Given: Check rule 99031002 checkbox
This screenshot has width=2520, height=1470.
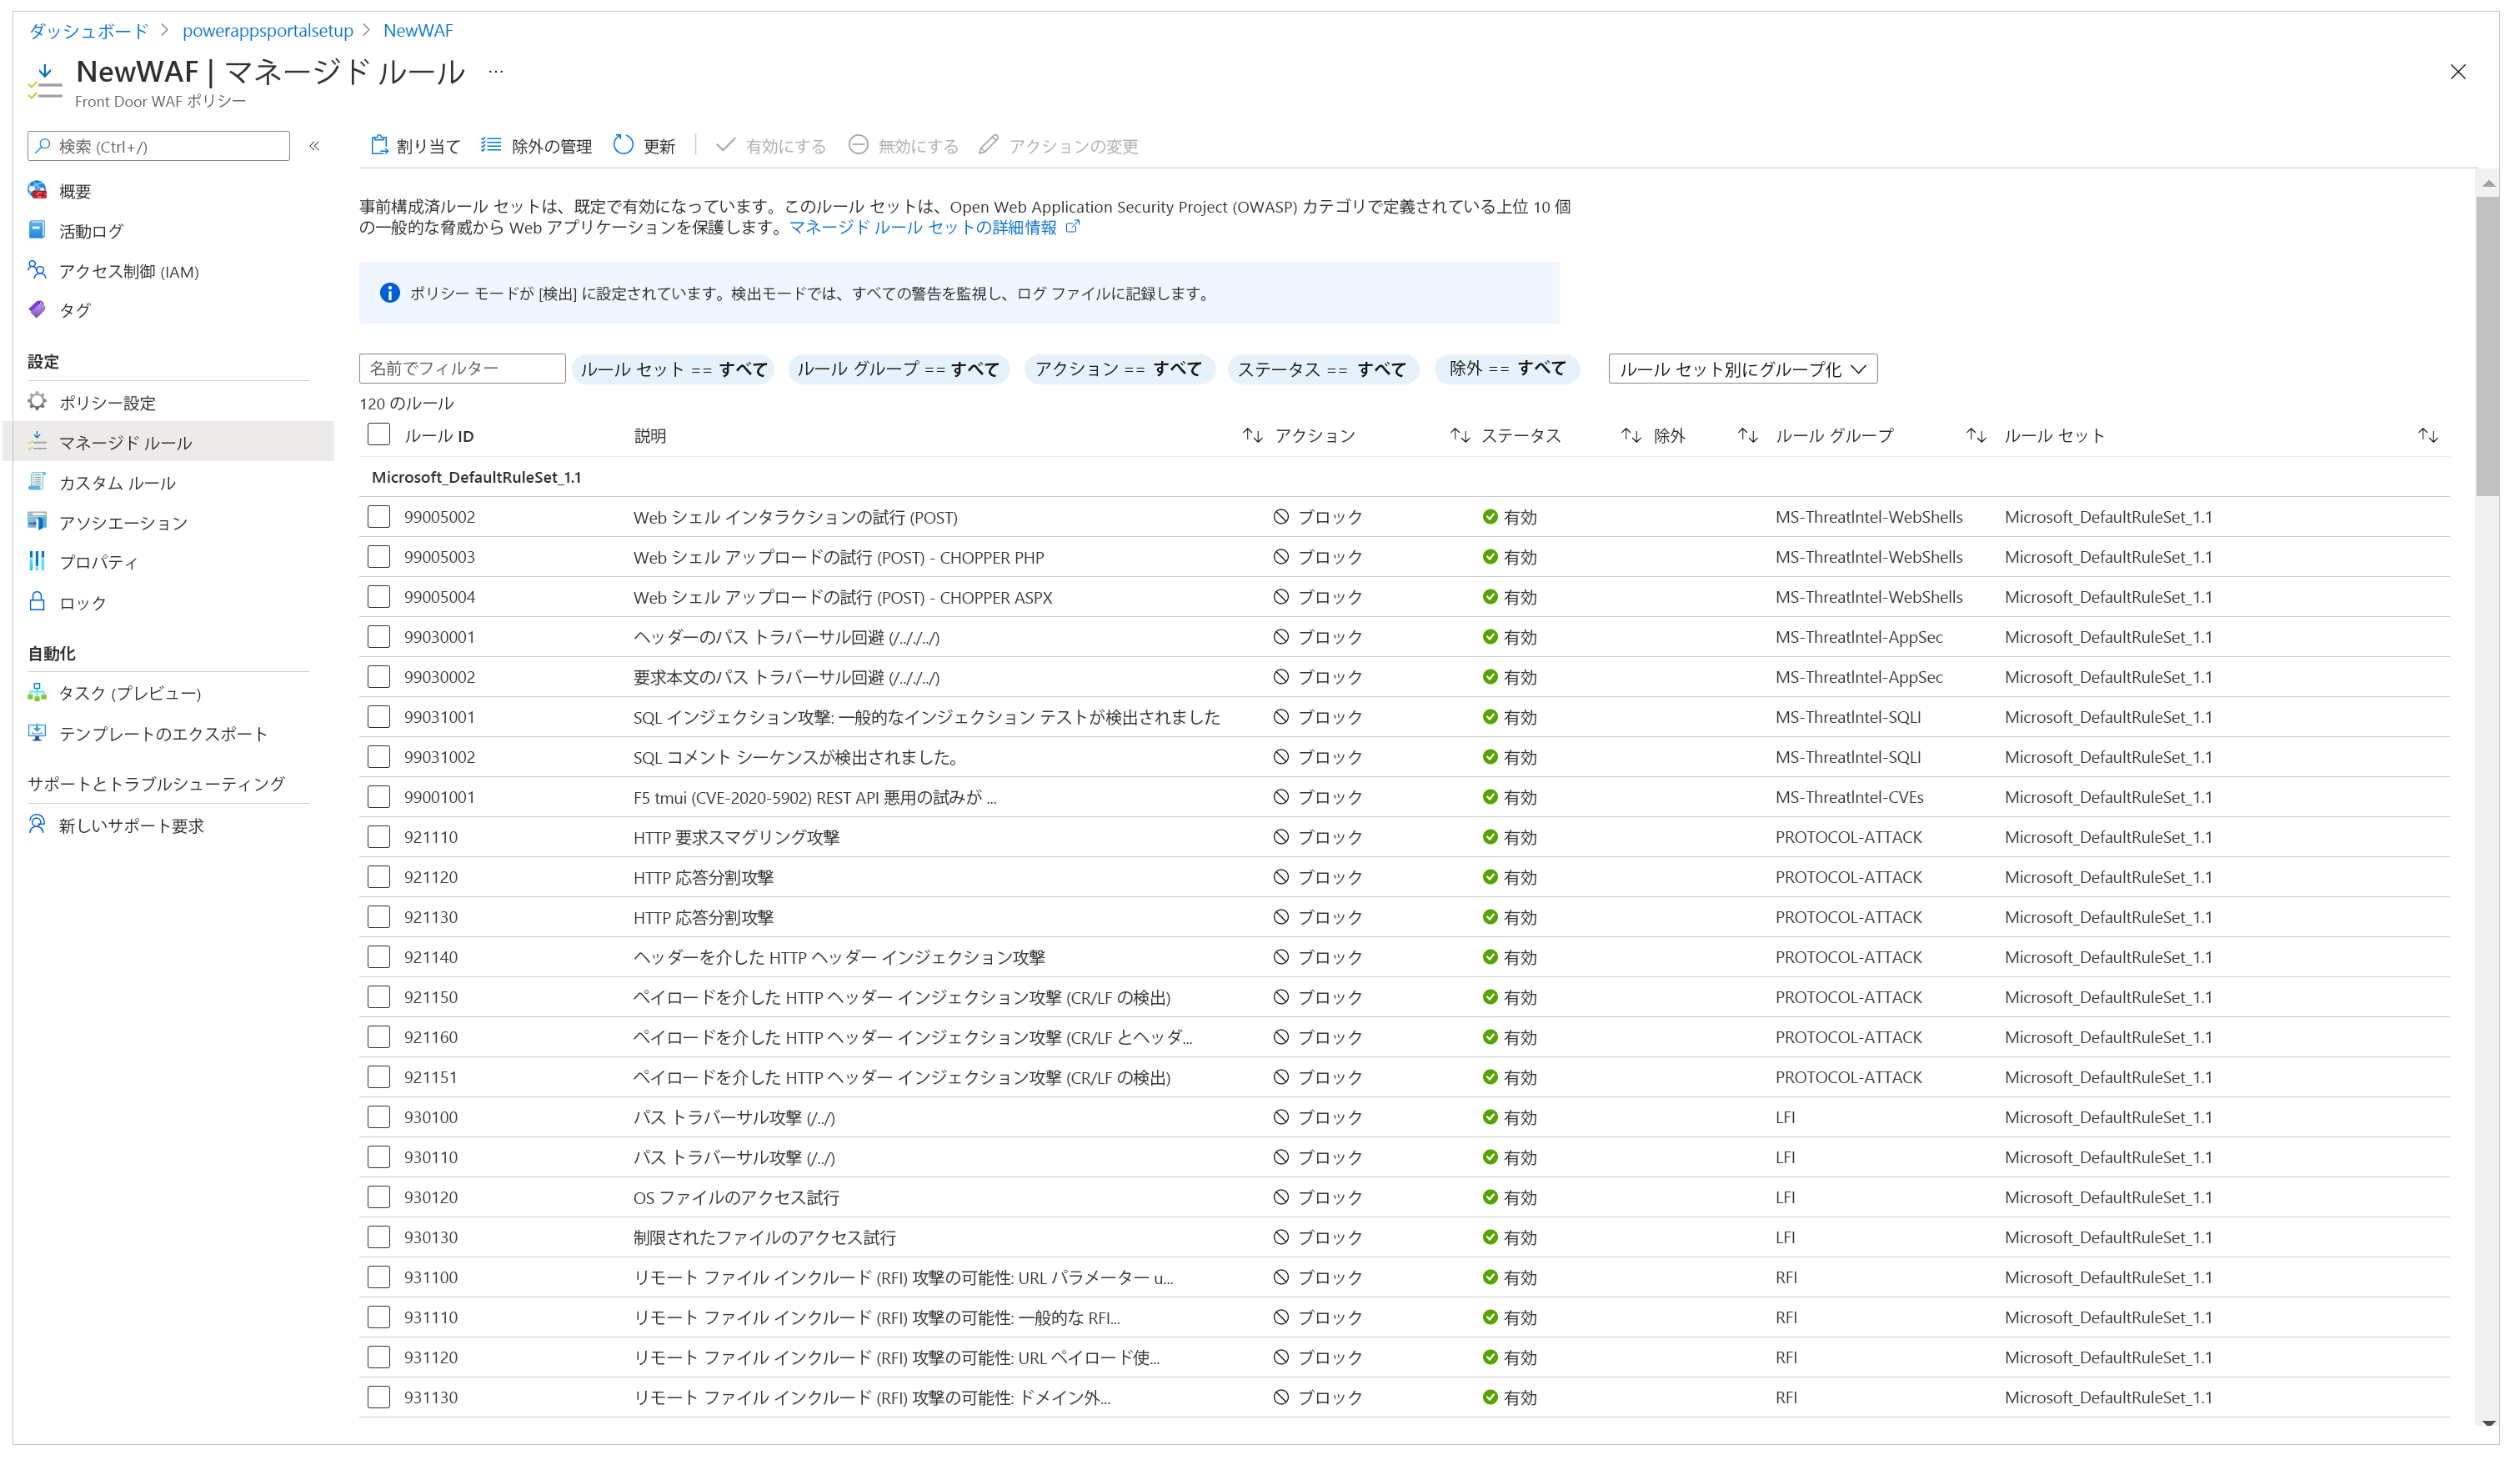Looking at the screenshot, I should pos(378,756).
